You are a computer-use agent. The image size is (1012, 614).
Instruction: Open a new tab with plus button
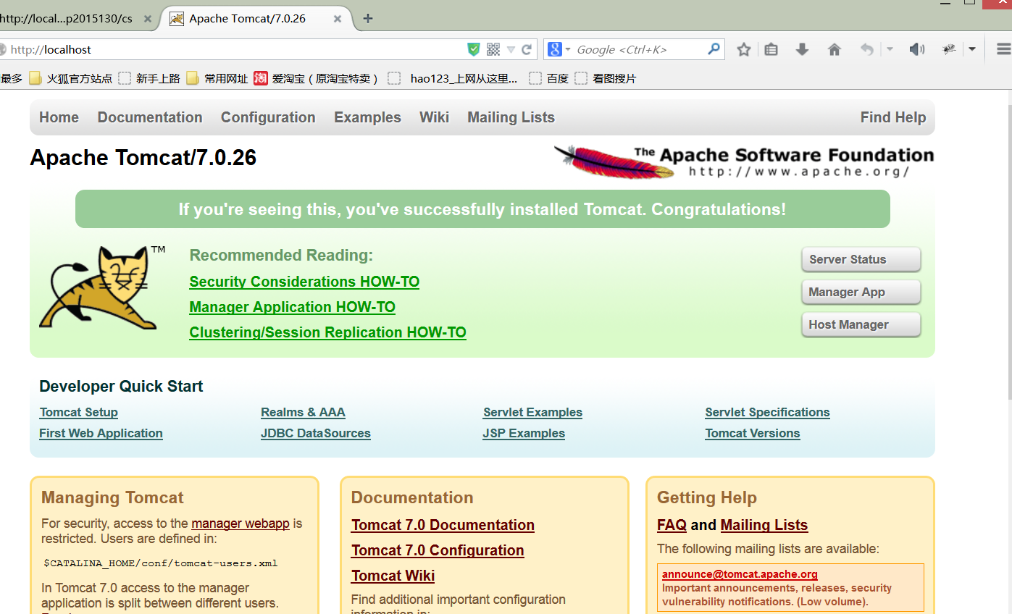click(x=368, y=18)
